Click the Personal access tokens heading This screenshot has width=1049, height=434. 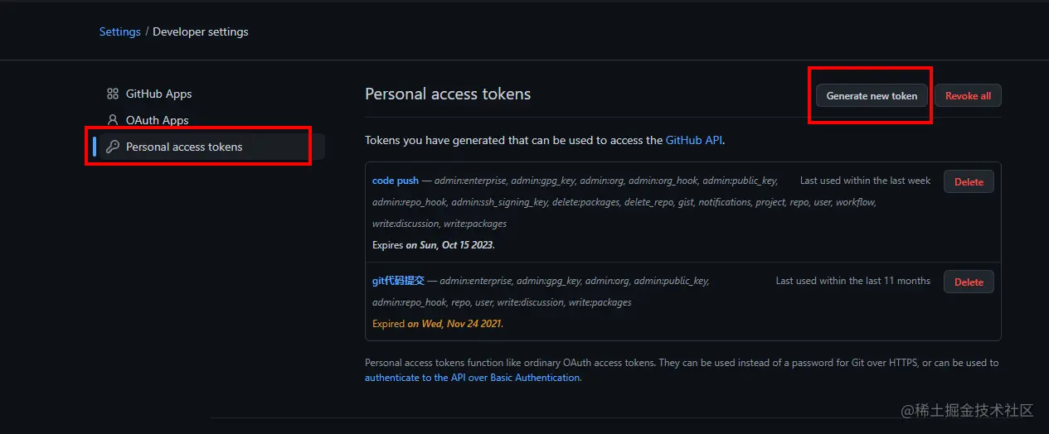(x=448, y=94)
